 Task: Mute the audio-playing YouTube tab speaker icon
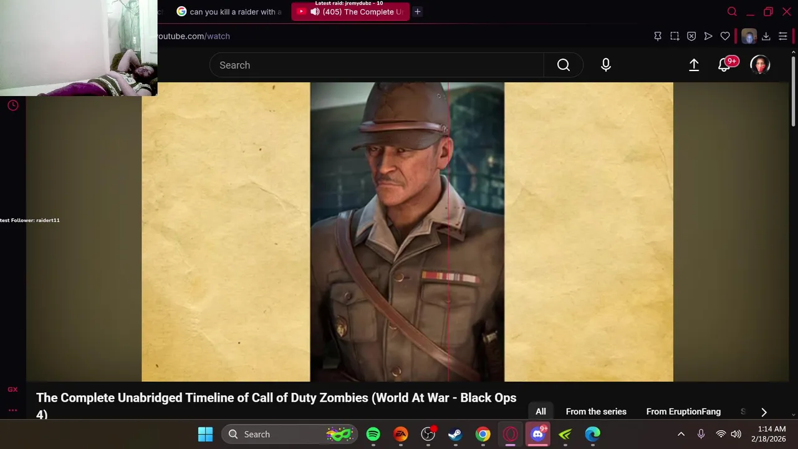pos(315,12)
